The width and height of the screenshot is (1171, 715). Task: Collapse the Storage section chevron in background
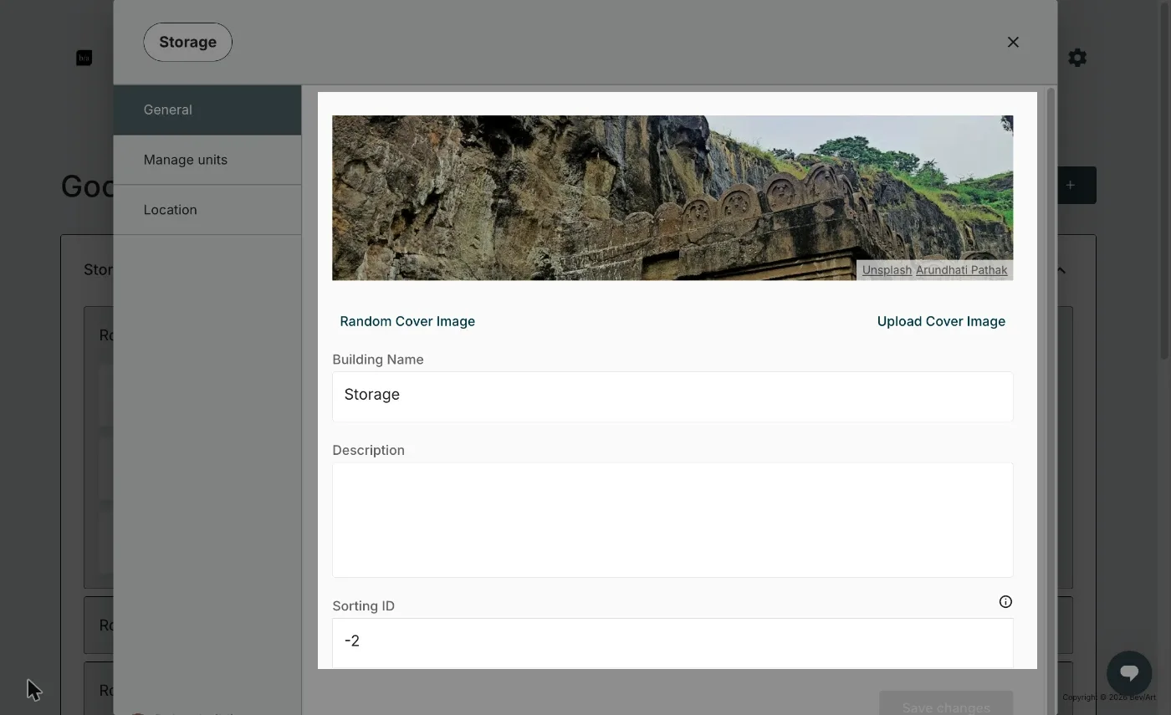coord(1061,270)
